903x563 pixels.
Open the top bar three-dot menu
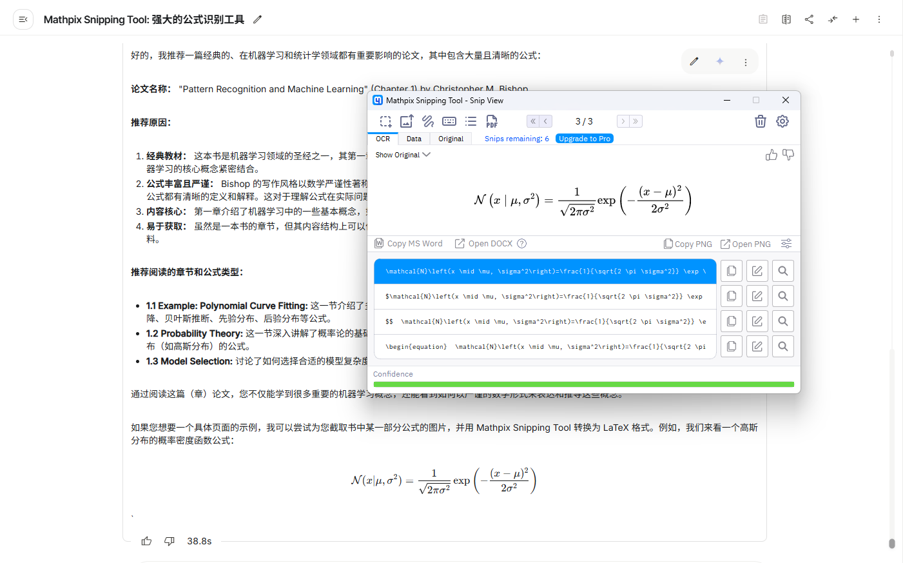click(879, 19)
